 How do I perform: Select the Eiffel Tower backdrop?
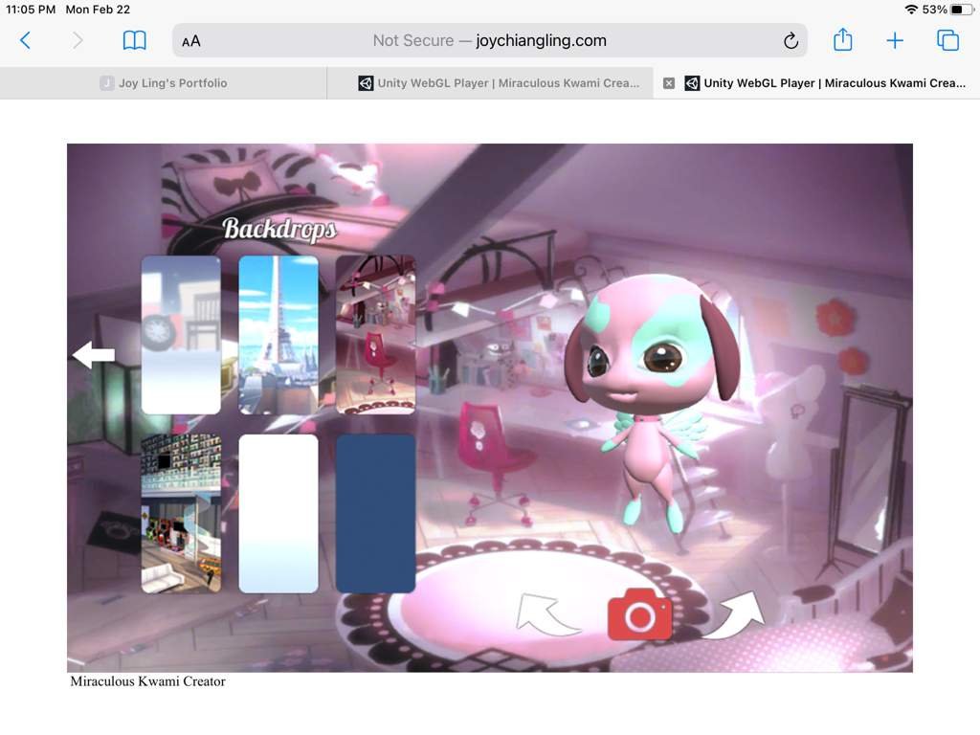click(x=278, y=335)
